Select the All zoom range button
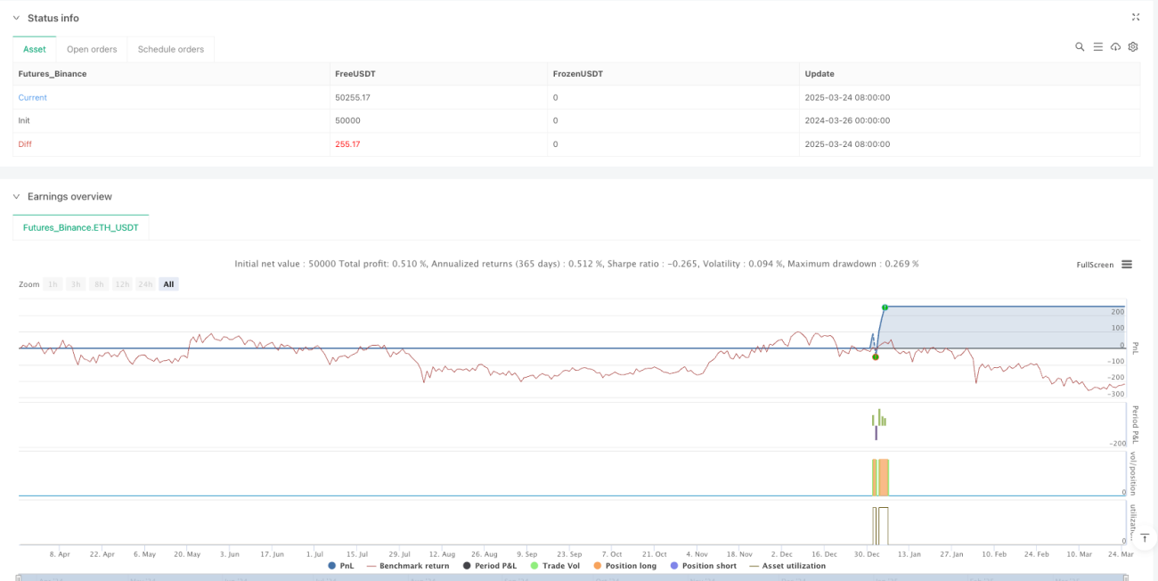Image resolution: width=1158 pixels, height=581 pixels. tap(168, 284)
